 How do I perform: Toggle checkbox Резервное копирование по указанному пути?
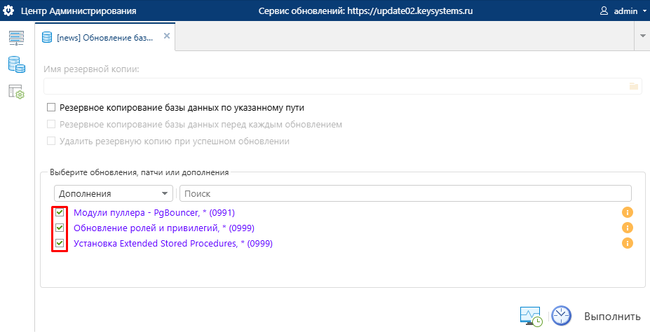coord(51,108)
